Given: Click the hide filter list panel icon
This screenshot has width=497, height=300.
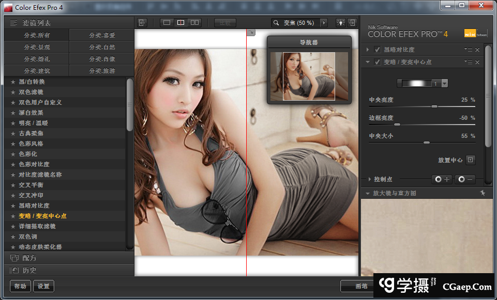Looking at the screenshot, I should point(142,23).
